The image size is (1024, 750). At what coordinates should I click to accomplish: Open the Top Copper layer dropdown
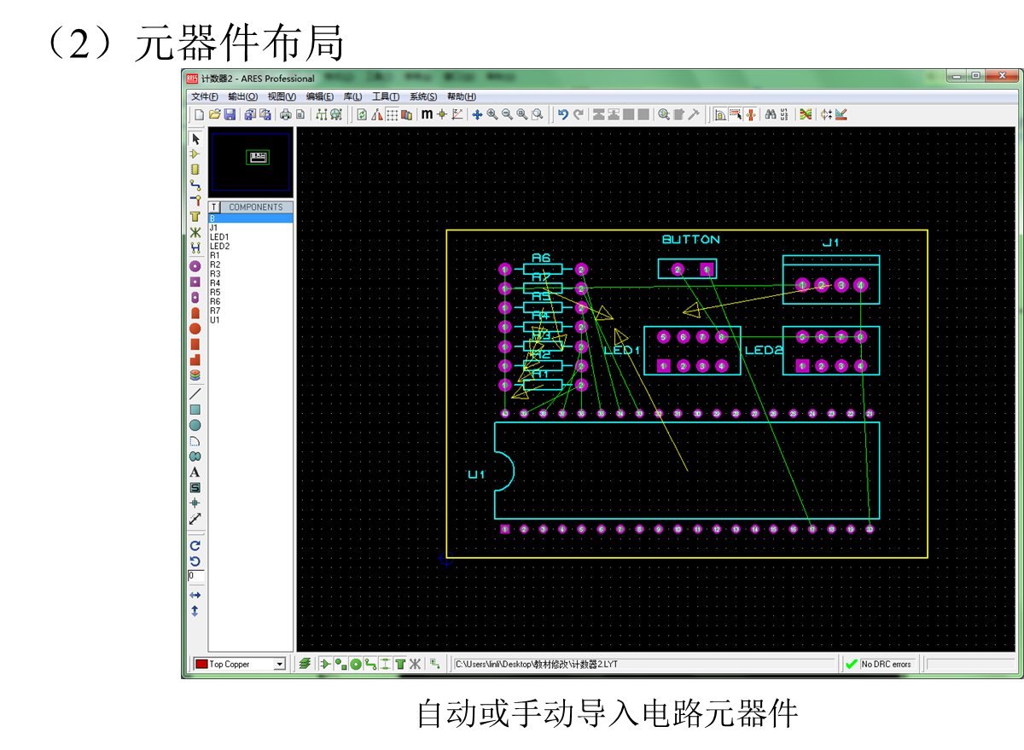click(278, 664)
